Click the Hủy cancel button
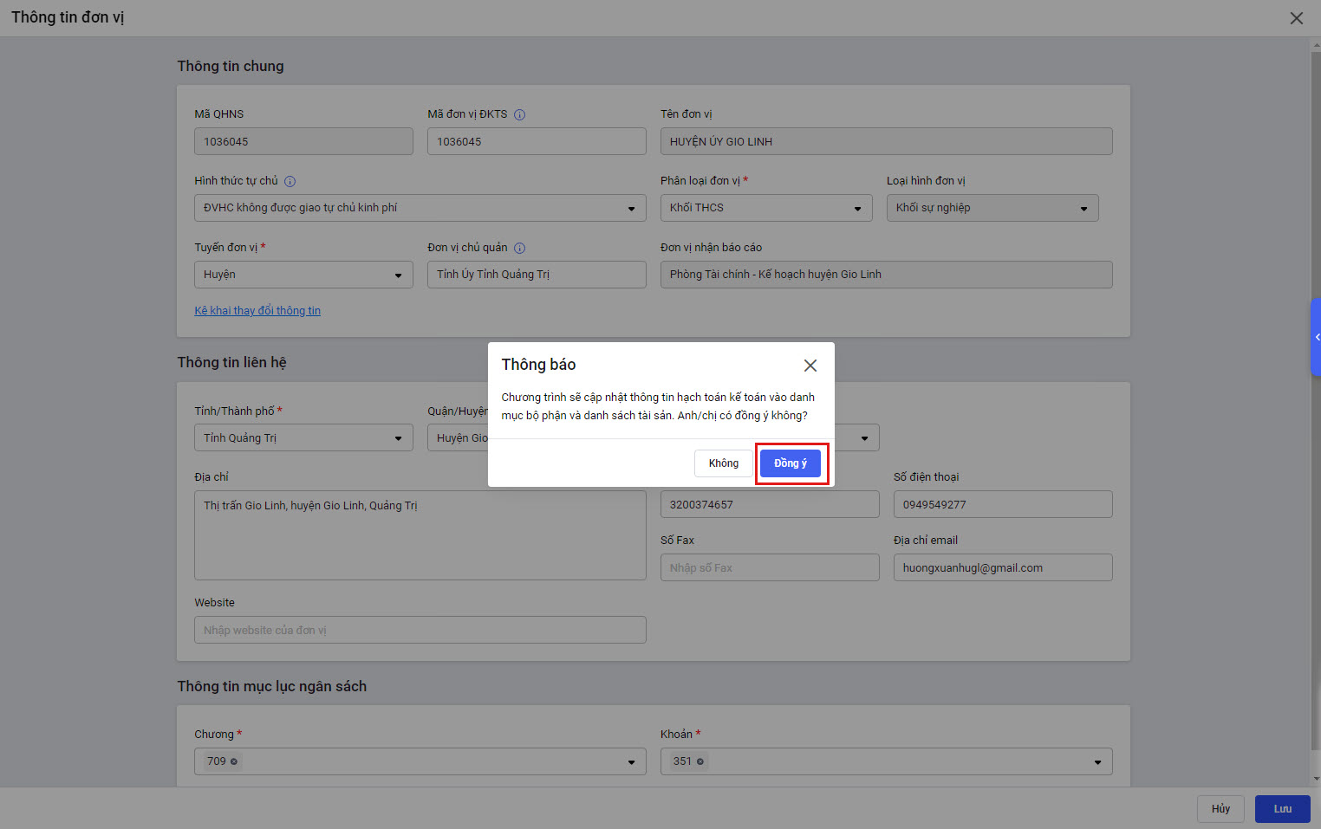The height and width of the screenshot is (829, 1321). (x=1220, y=809)
